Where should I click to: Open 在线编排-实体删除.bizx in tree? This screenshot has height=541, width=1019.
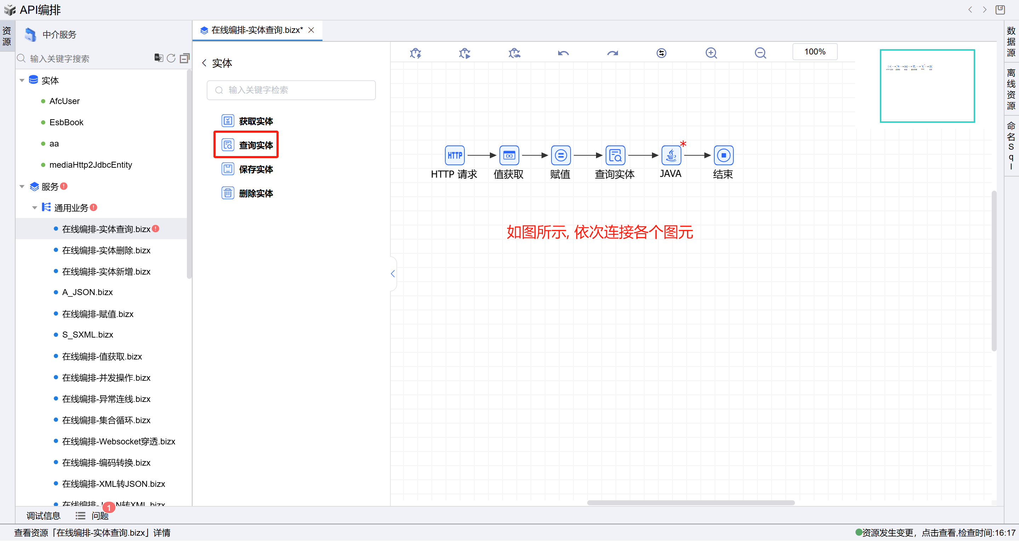coord(106,250)
